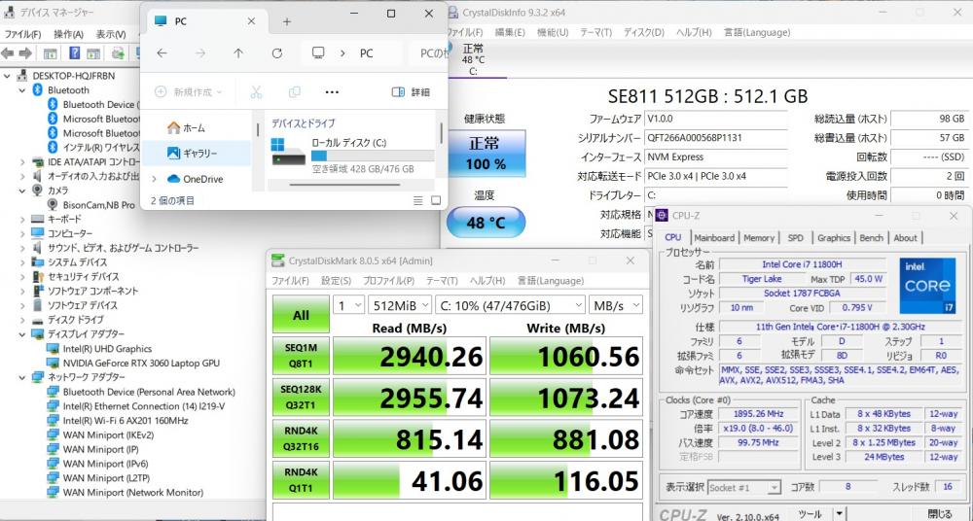Expand the キーボード category
The height and width of the screenshot is (521, 973).
pos(22,219)
